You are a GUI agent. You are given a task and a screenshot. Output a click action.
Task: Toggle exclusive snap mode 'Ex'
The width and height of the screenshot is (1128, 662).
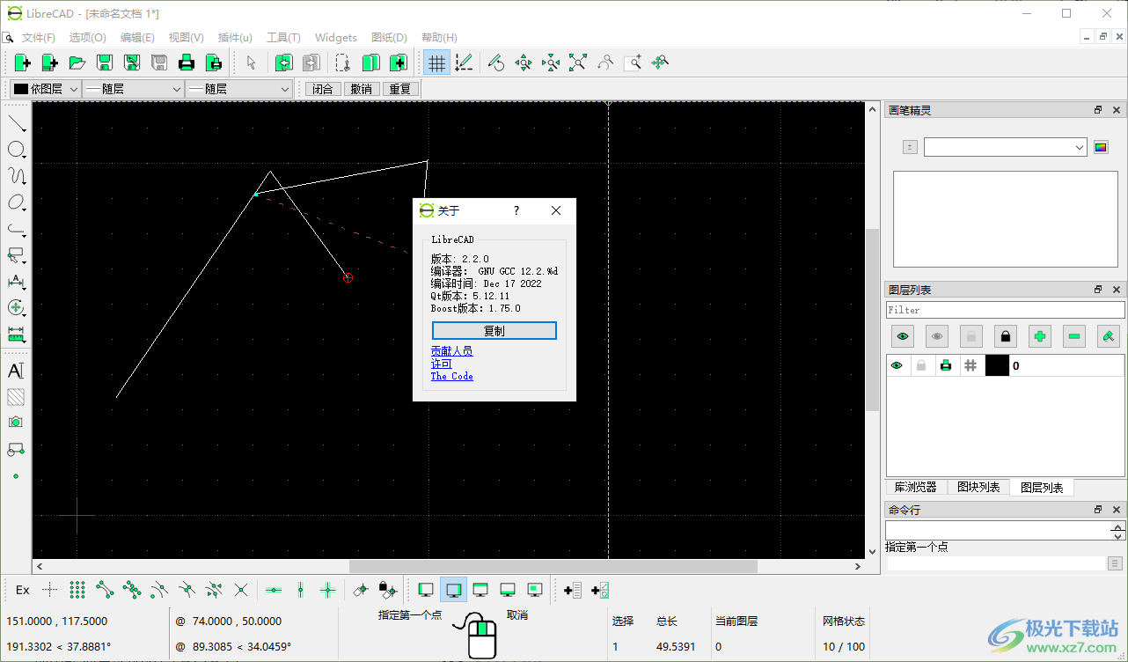click(23, 590)
